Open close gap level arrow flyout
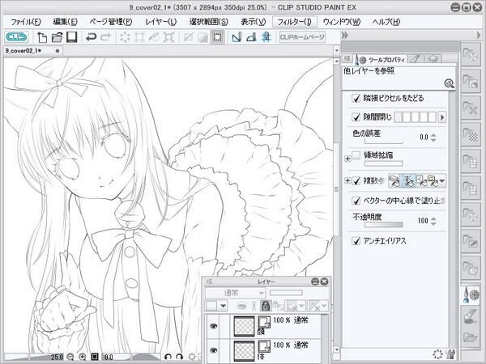This screenshot has width=486, height=364. (442, 117)
